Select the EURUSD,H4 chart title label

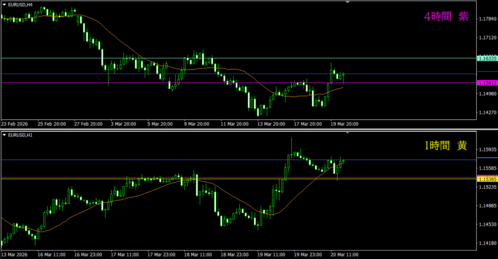pos(20,4)
